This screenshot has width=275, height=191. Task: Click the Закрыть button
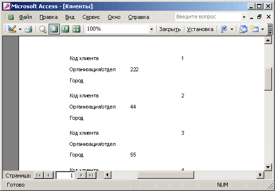(x=170, y=29)
